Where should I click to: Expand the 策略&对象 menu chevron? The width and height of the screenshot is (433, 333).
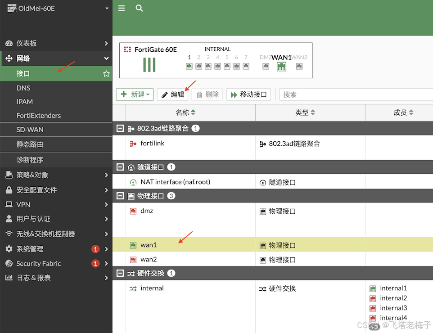pos(106,175)
